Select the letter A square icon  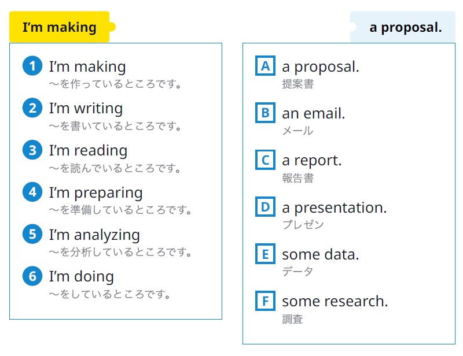(x=265, y=66)
